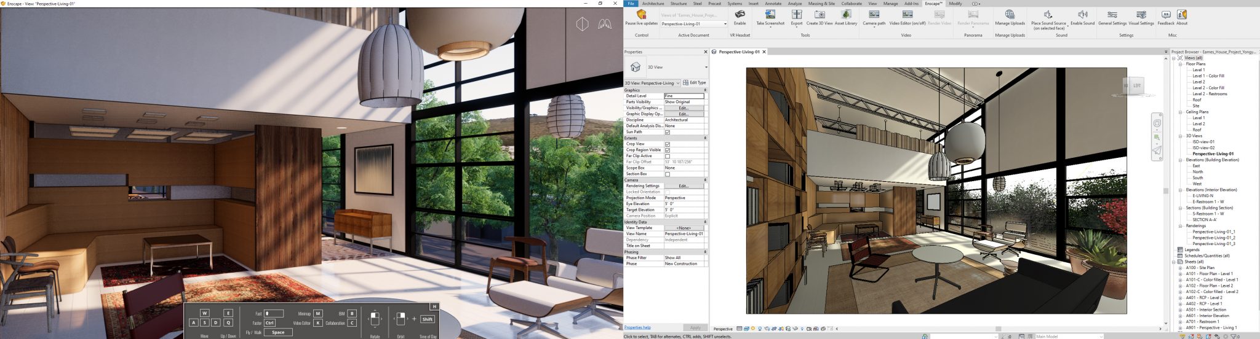The image size is (1260, 339).
Task: Select the Perspective-Living-01 view tab
Action: pos(739,52)
